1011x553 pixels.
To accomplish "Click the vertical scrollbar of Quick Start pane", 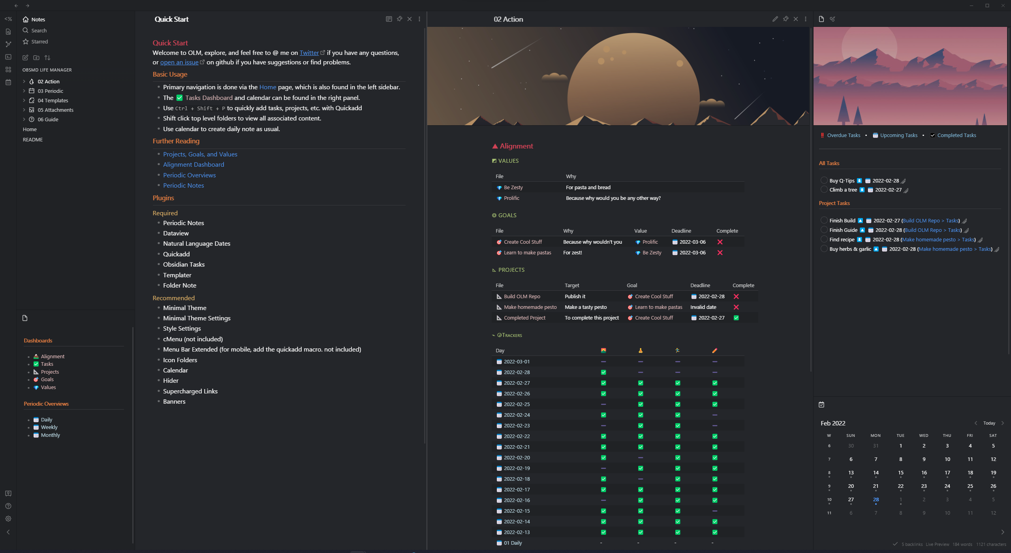I will point(425,235).
